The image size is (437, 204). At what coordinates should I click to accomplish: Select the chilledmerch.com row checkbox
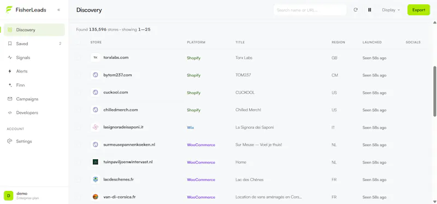pos(78,110)
